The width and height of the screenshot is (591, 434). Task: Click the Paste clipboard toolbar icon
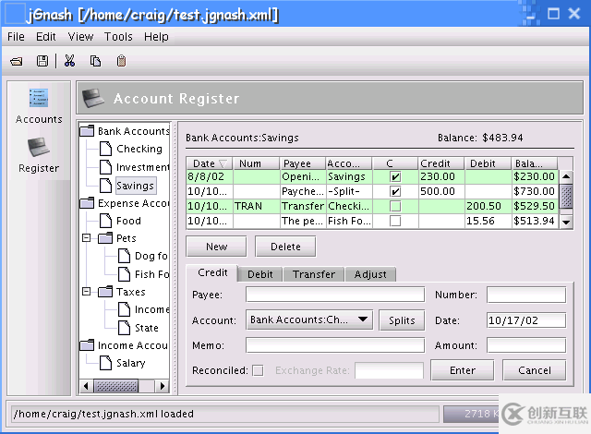tap(121, 61)
